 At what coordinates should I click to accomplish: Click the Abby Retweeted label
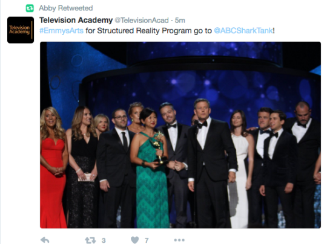pos(65,8)
